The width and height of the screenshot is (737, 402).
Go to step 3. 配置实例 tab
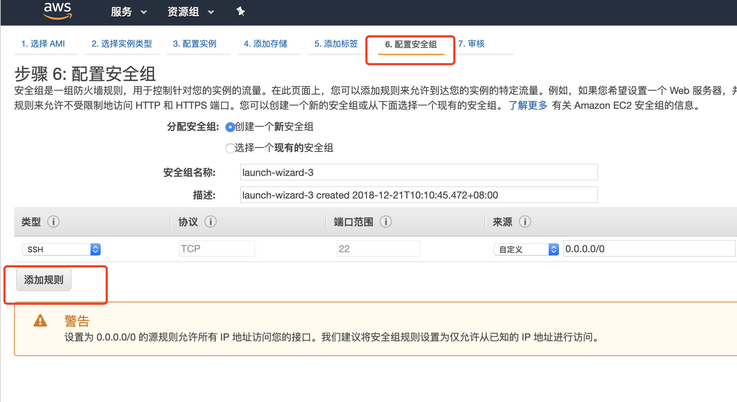pyautogui.click(x=195, y=44)
